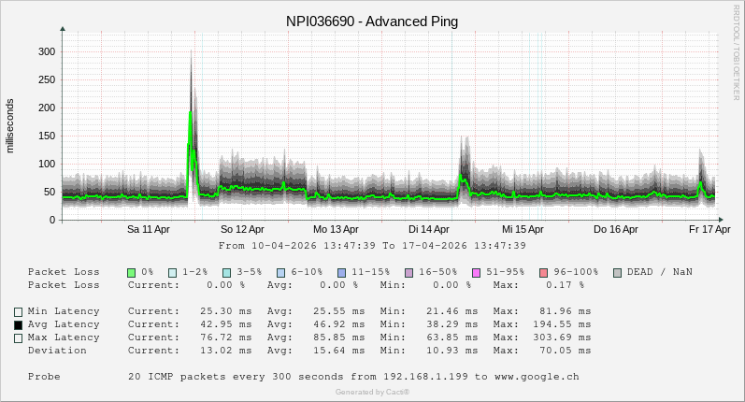745x402 pixels.
Task: Click the Sa 11 Apr axis label
Action: click(149, 229)
